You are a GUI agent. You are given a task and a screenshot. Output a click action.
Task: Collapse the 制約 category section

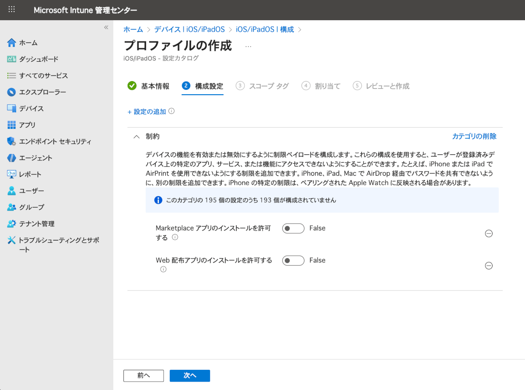coord(136,137)
